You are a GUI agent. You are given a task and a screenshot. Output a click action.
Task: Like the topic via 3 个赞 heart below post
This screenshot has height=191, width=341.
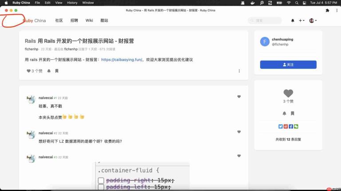click(34, 71)
